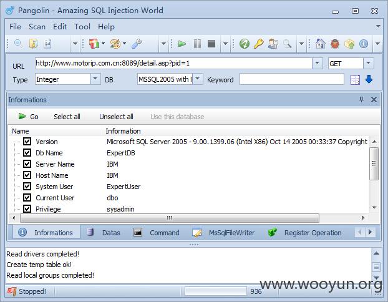
Task: Click log panel scroll up arrow
Action: pyautogui.click(x=376, y=253)
